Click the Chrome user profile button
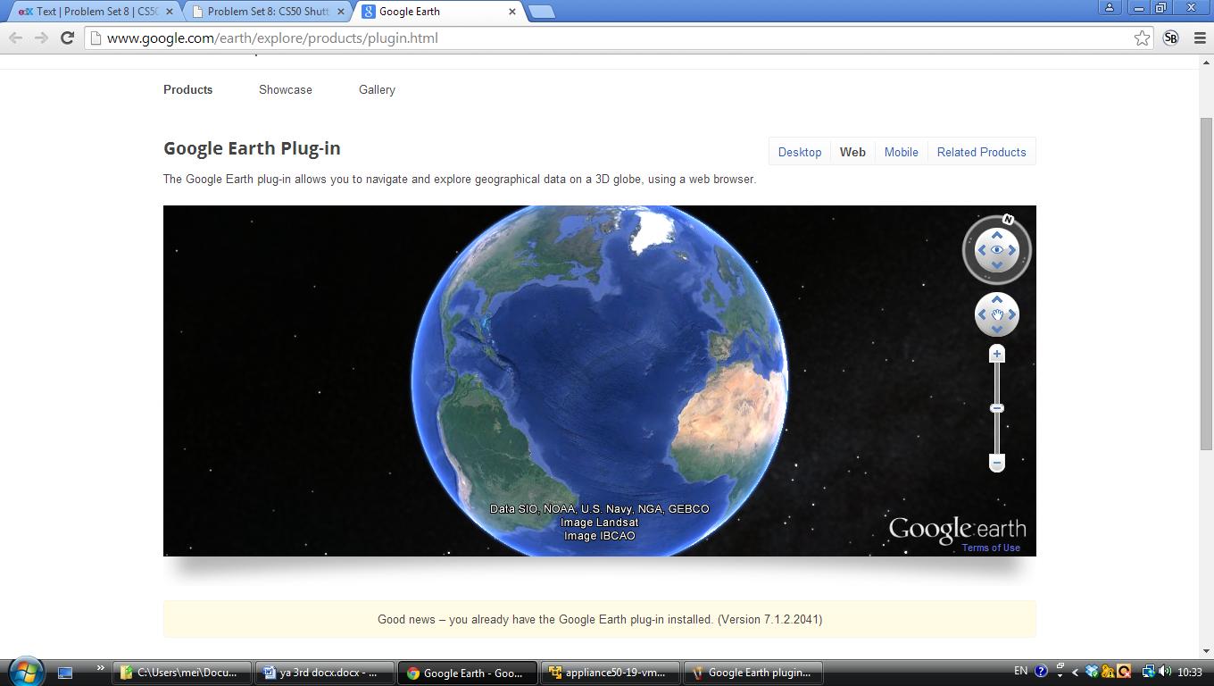1214x686 pixels. 1110,7
